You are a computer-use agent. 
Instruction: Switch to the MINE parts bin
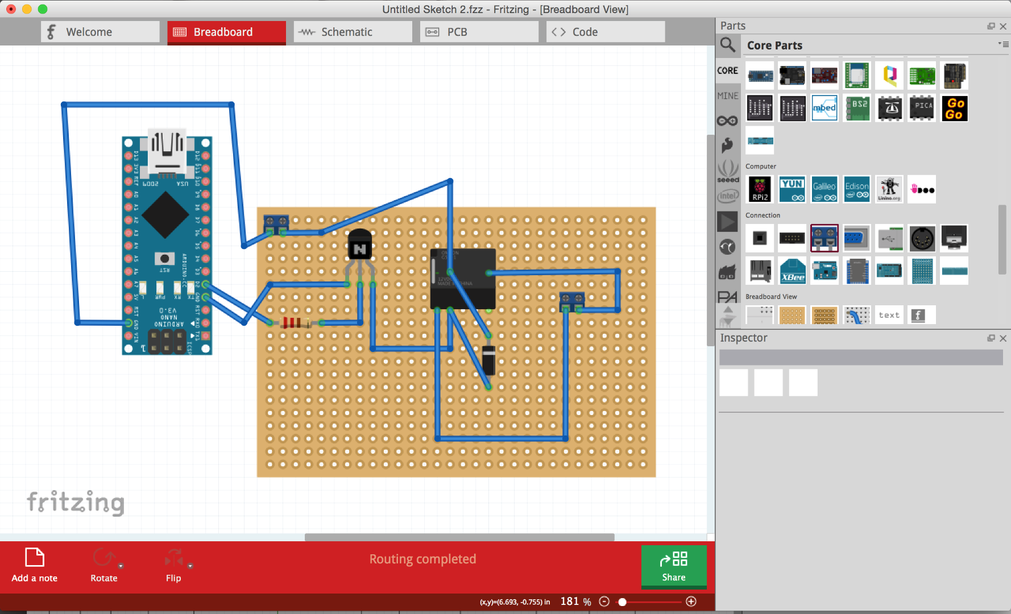tap(728, 96)
